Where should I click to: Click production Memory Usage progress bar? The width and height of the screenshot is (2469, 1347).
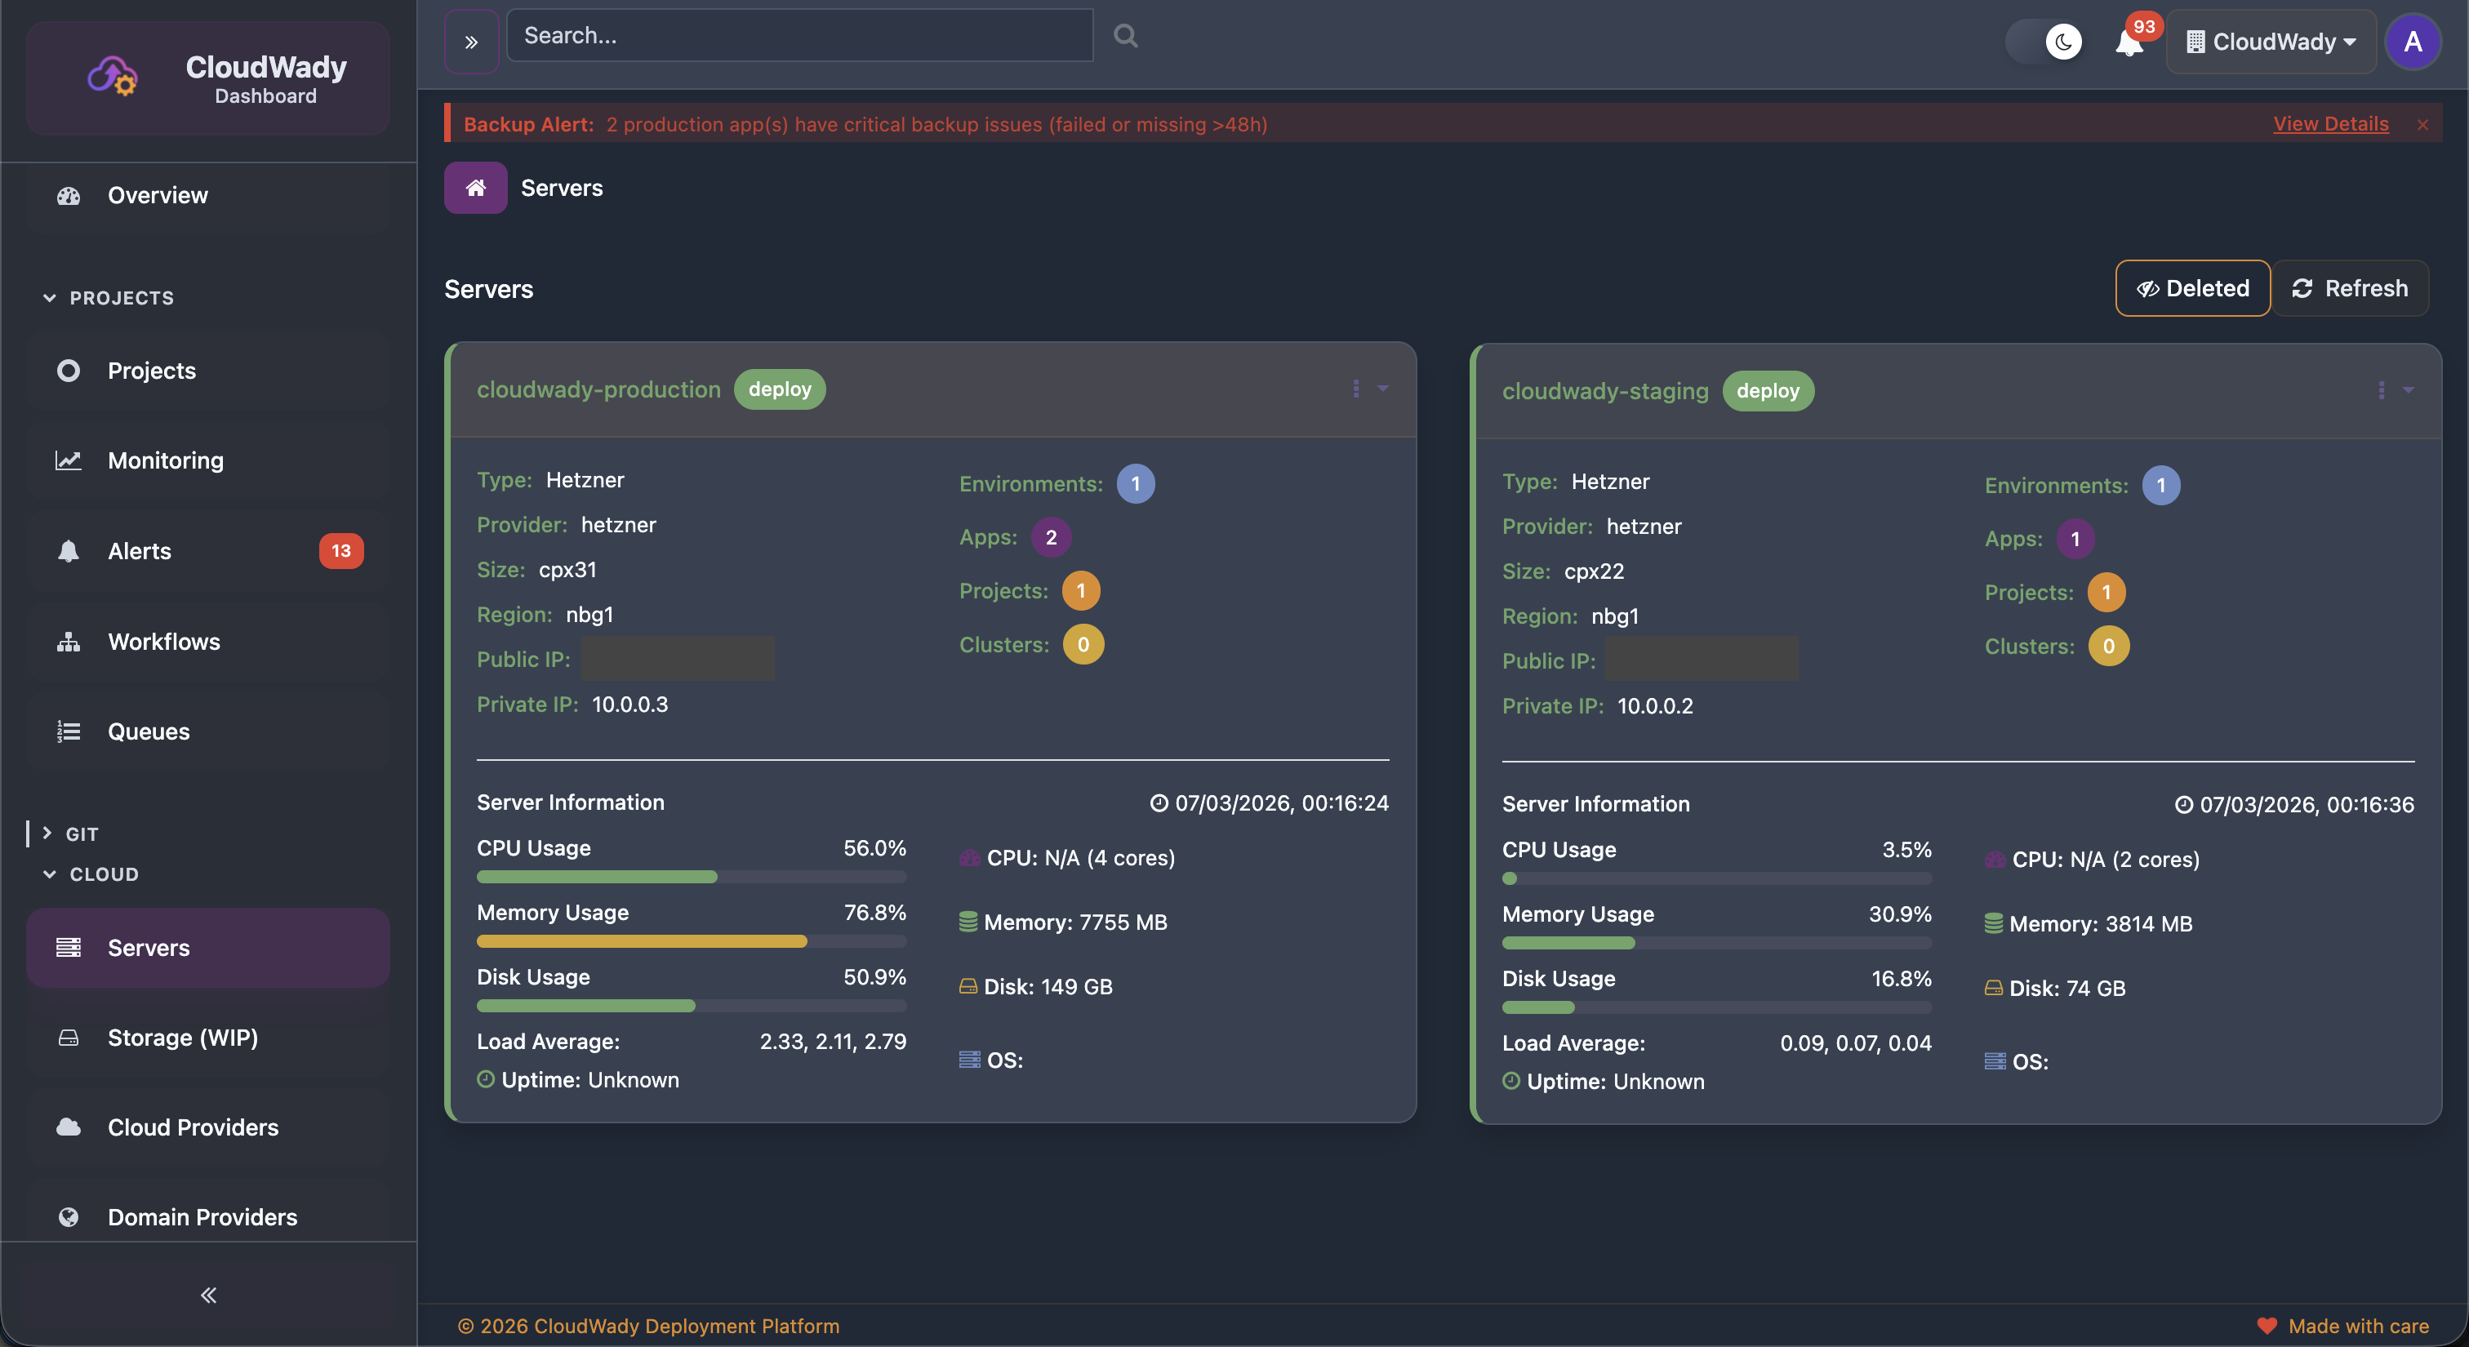click(691, 942)
